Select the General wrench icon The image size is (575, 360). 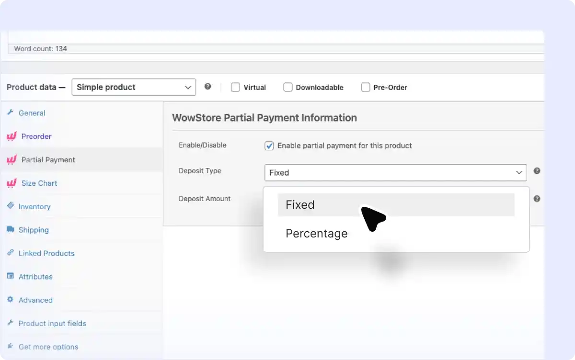11,113
